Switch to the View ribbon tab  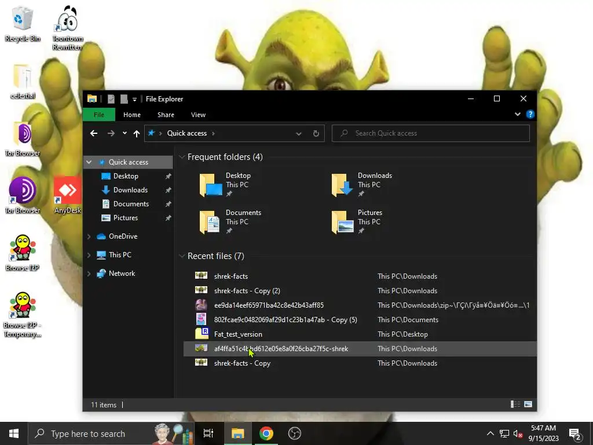coord(198,115)
